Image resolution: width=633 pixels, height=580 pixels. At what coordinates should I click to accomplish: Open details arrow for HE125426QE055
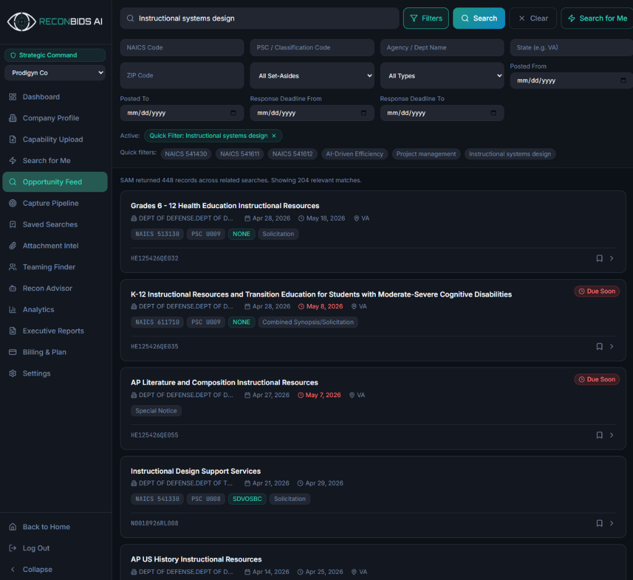click(612, 435)
